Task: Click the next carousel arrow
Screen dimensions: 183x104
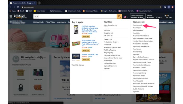Action: (171, 39)
